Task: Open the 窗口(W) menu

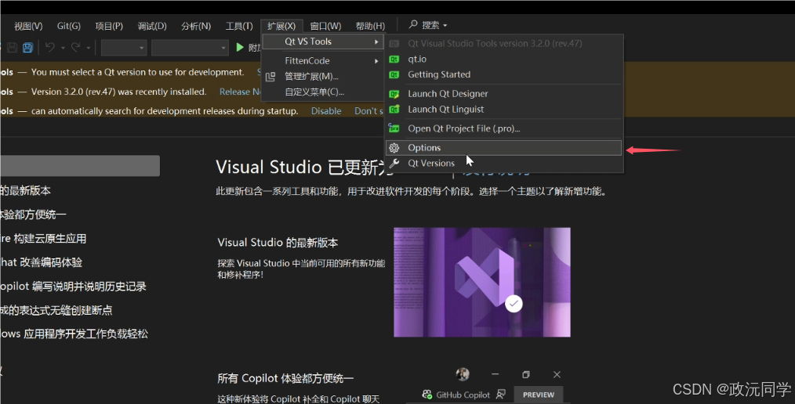Action: coord(325,27)
